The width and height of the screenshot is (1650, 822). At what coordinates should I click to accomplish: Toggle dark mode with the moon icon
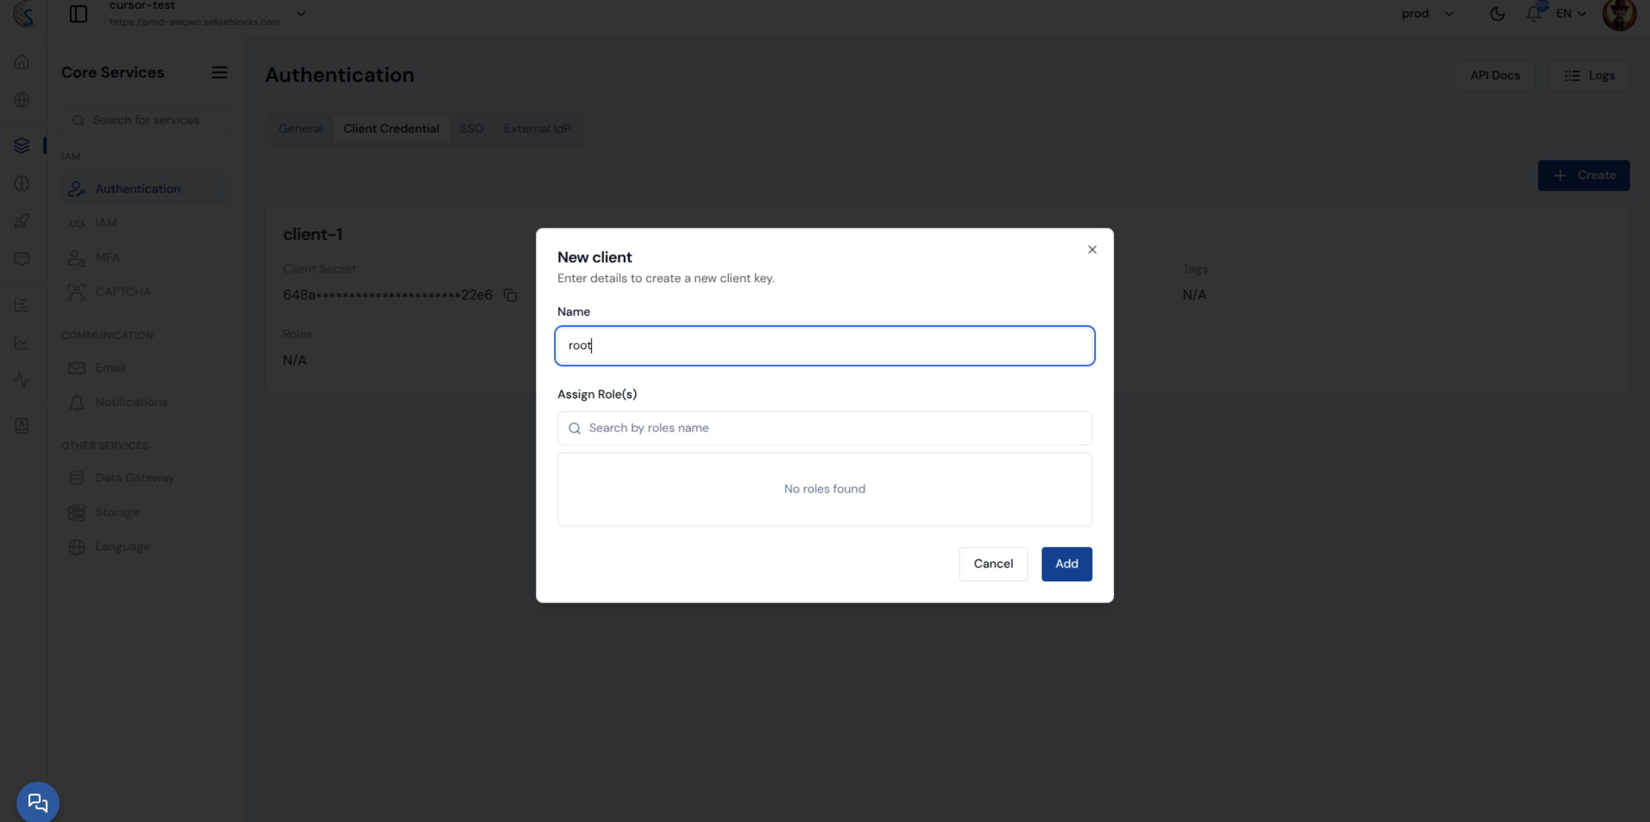point(1497,13)
